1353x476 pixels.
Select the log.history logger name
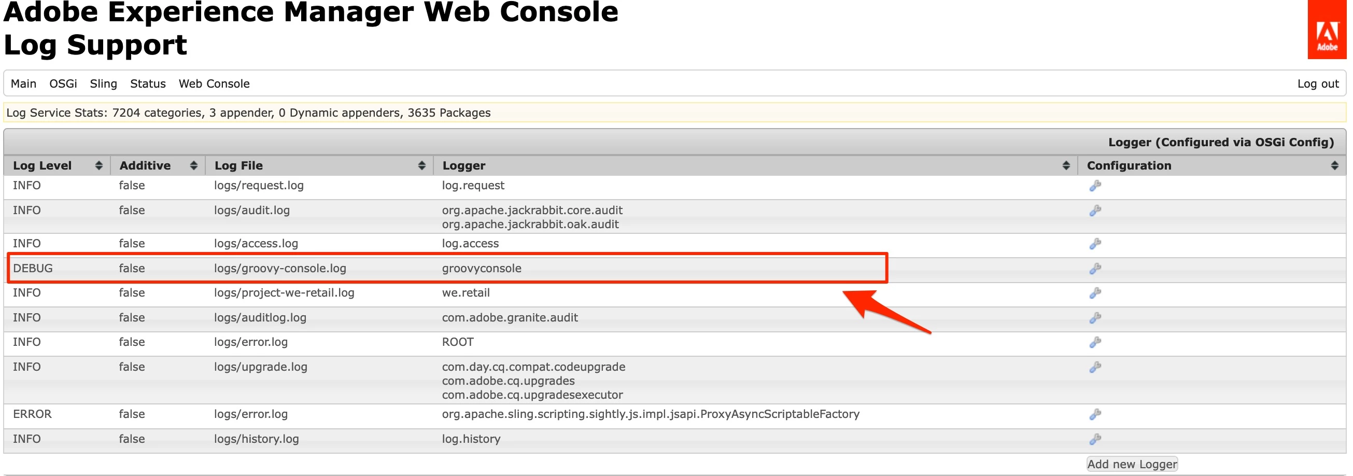pos(471,439)
